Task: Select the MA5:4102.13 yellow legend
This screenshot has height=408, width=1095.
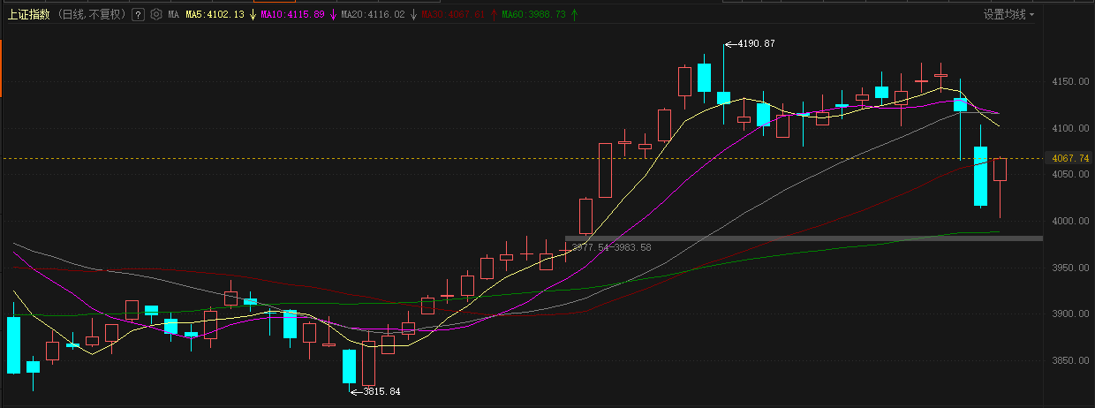Action: [x=215, y=15]
